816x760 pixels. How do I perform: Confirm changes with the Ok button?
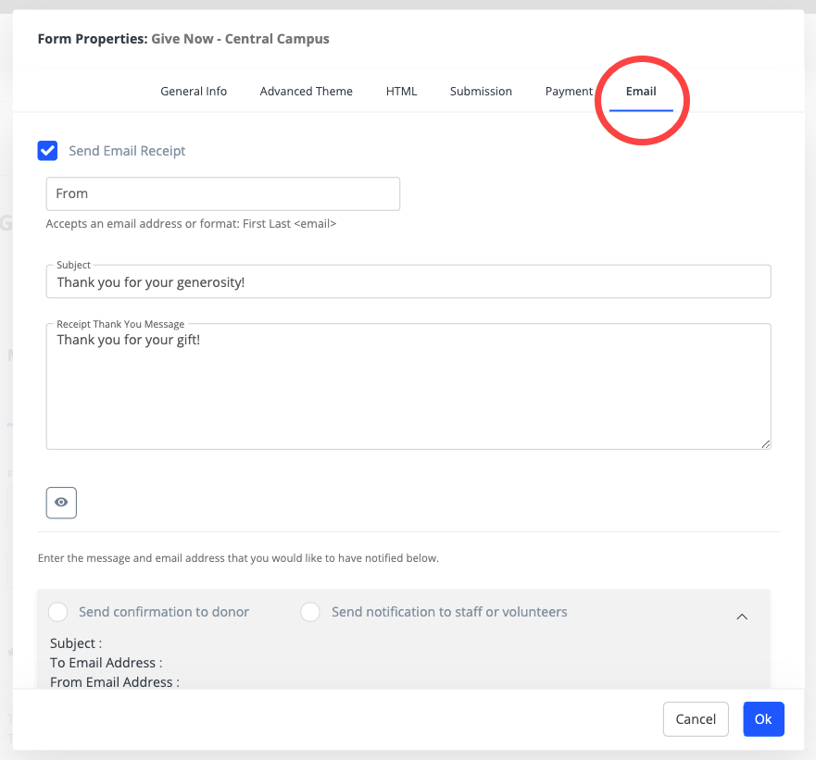763,718
